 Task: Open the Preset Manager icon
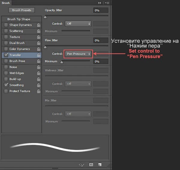91,165
